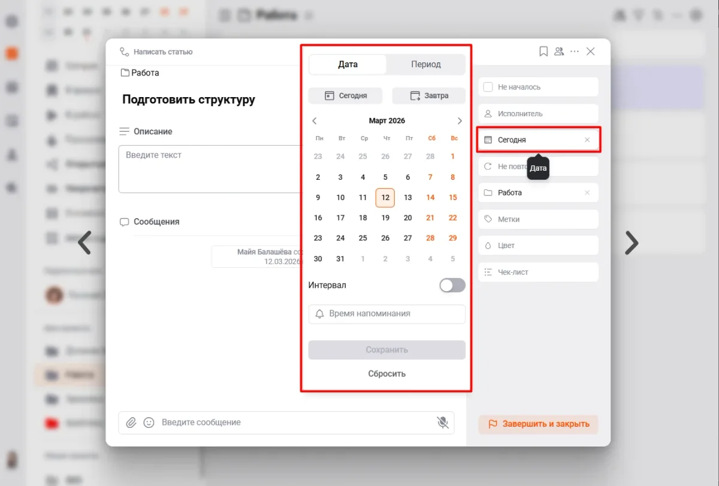
Task: Click the paperclip attach file icon
Action: (x=131, y=422)
